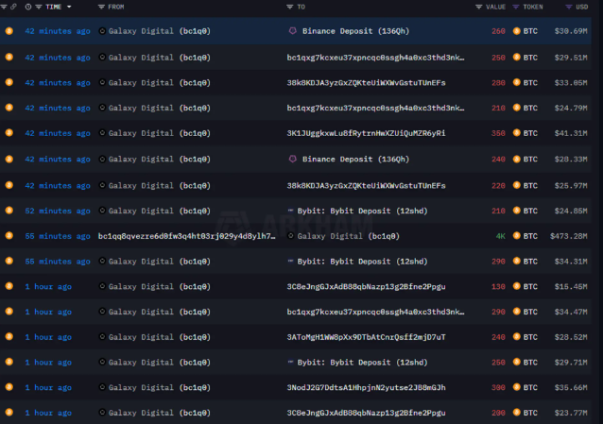Screen dimensions: 603x424
Task: Open Binance Deposit (136Qh) in the 260 BTC row
Action: 355,31
